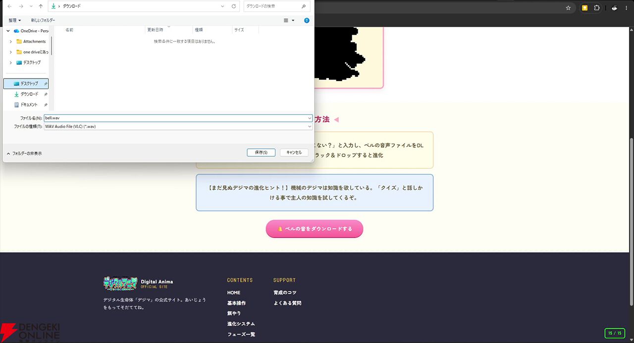Go forward in the save dialog
The image size is (634, 343).
point(21,6)
